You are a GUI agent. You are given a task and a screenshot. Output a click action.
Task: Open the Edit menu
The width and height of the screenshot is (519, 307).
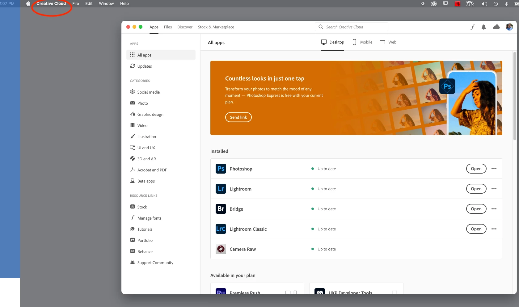coord(89,4)
